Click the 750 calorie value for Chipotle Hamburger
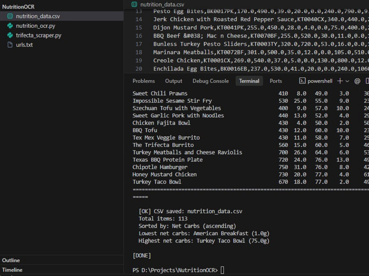The height and width of the screenshot is (276, 369). [x=283, y=167]
